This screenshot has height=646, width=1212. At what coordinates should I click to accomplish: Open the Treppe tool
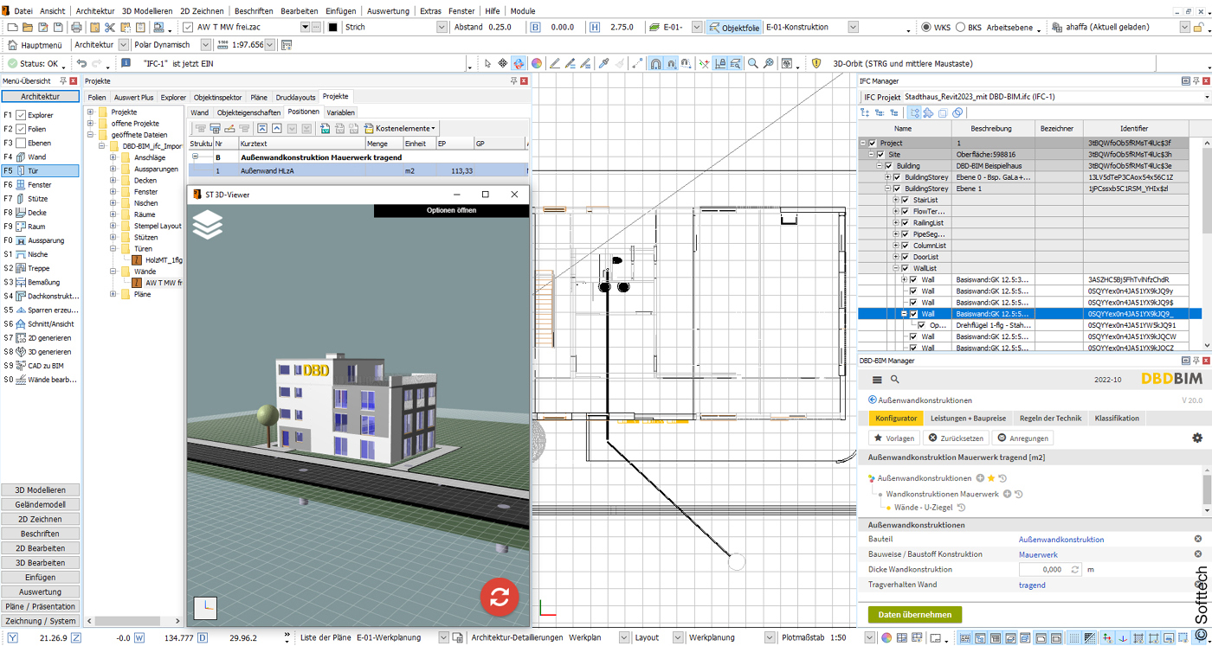point(41,268)
